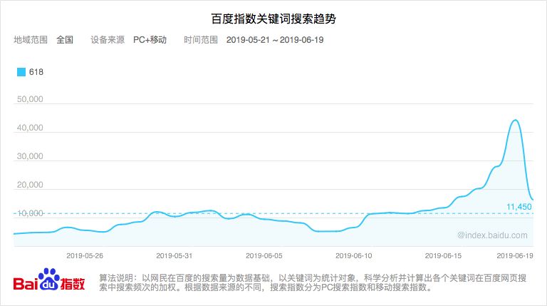Click the 2019-06-10 x-axis date
Screen dimensions: 547x306
pyautogui.click(x=354, y=255)
